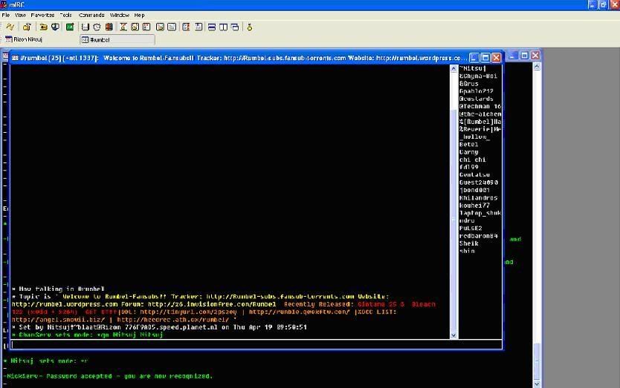Viewport: 620px width, 388px height.
Task: Select @Techman_16 in the nick list
Action: pos(480,107)
